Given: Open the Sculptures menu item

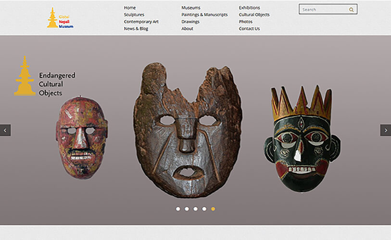Looking at the screenshot, I should [134, 15].
